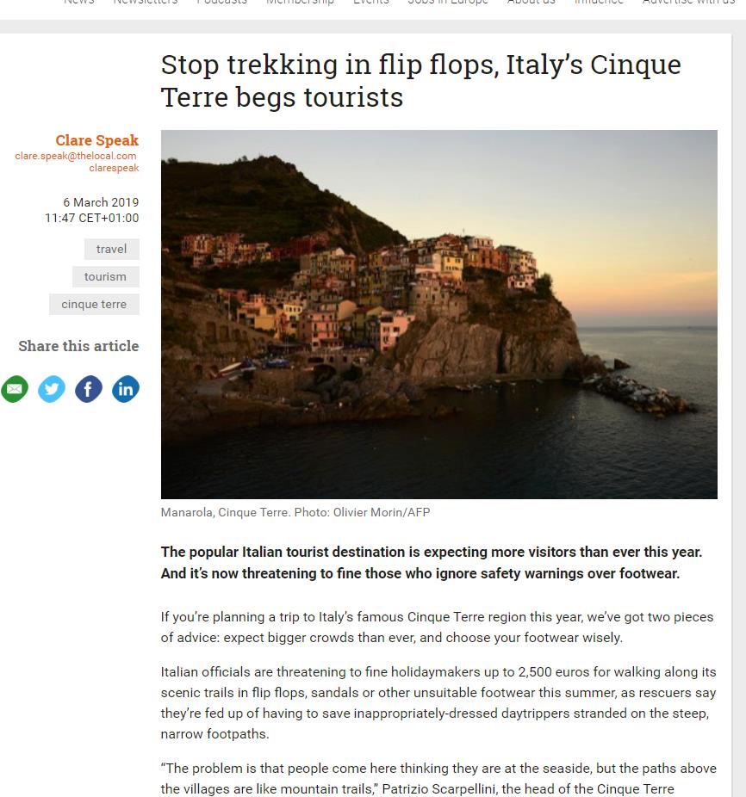Image resolution: width=746 pixels, height=797 pixels.
Task: Open the Newsletters menu item
Action: click(146, 2)
